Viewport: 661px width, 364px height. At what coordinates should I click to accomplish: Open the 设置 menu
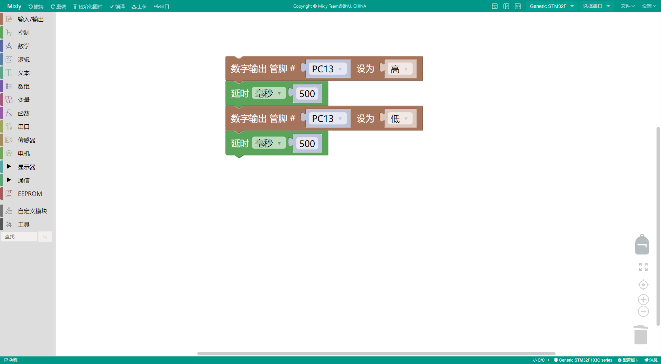pos(649,6)
